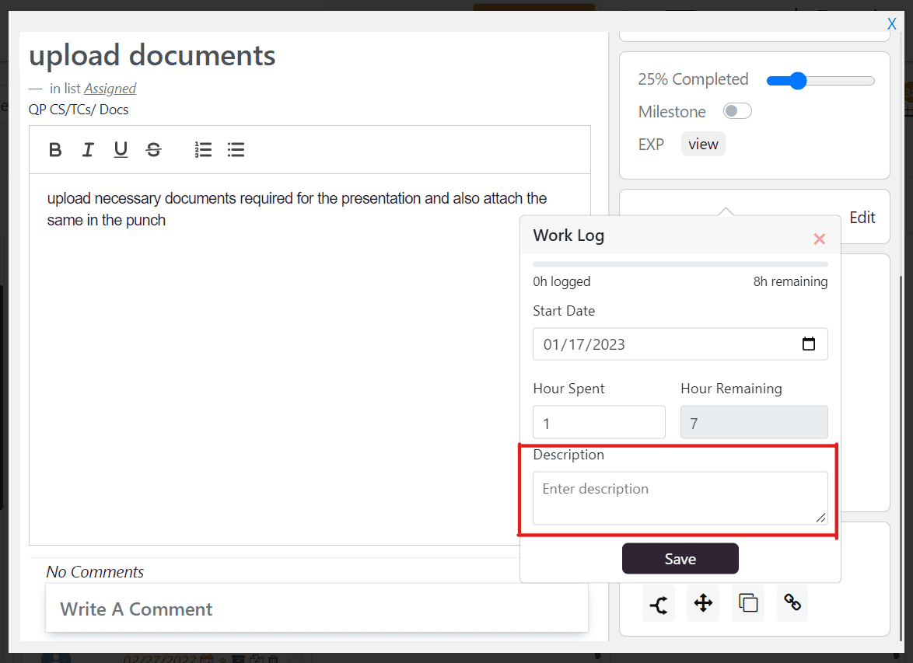This screenshot has height=663, width=913.
Task: Apply strikethrough to the description text
Action: pyautogui.click(x=153, y=149)
